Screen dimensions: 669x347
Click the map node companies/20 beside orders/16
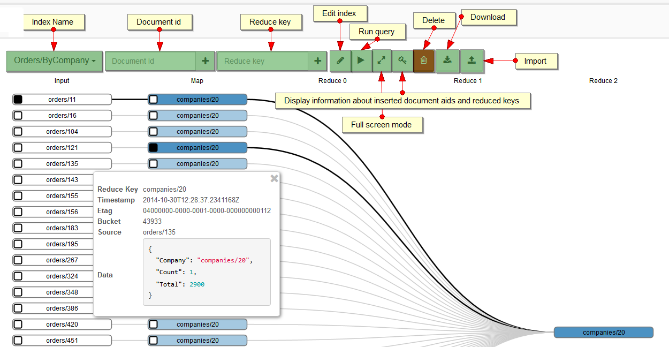tap(197, 116)
